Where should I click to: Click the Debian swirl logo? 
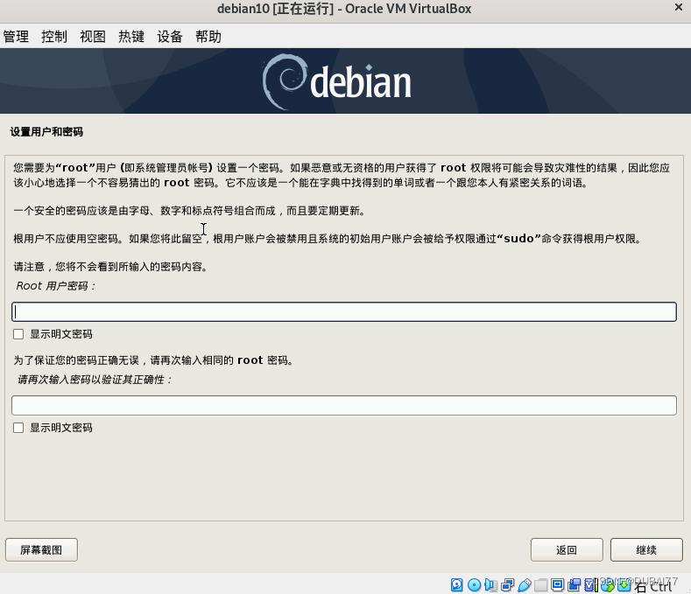285,81
